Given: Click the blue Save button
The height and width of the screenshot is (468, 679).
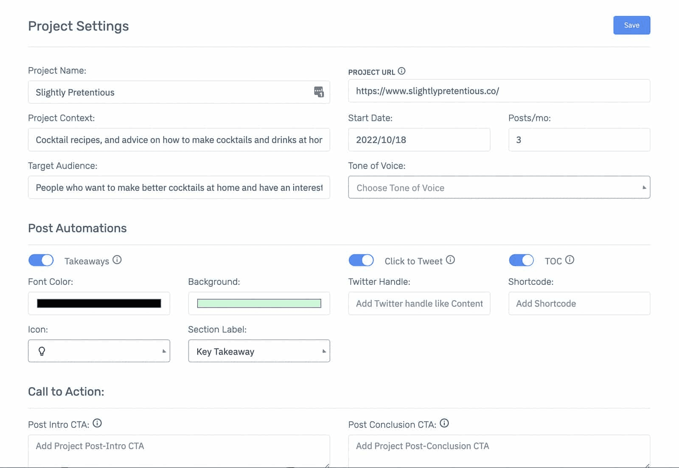Looking at the screenshot, I should click(631, 25).
